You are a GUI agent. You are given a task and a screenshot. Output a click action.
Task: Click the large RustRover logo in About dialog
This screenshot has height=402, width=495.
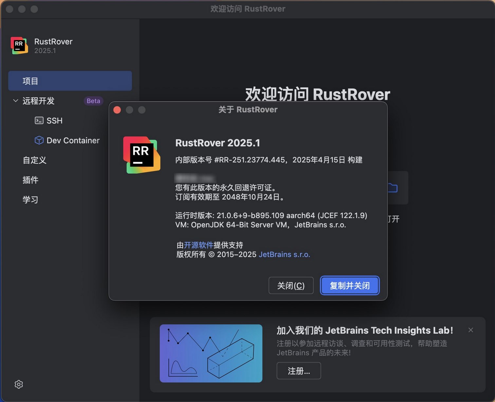[142, 155]
